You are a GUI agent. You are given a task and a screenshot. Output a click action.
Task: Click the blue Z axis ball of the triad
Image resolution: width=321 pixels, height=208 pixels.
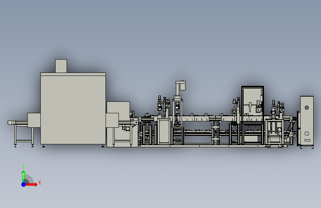[24, 184]
